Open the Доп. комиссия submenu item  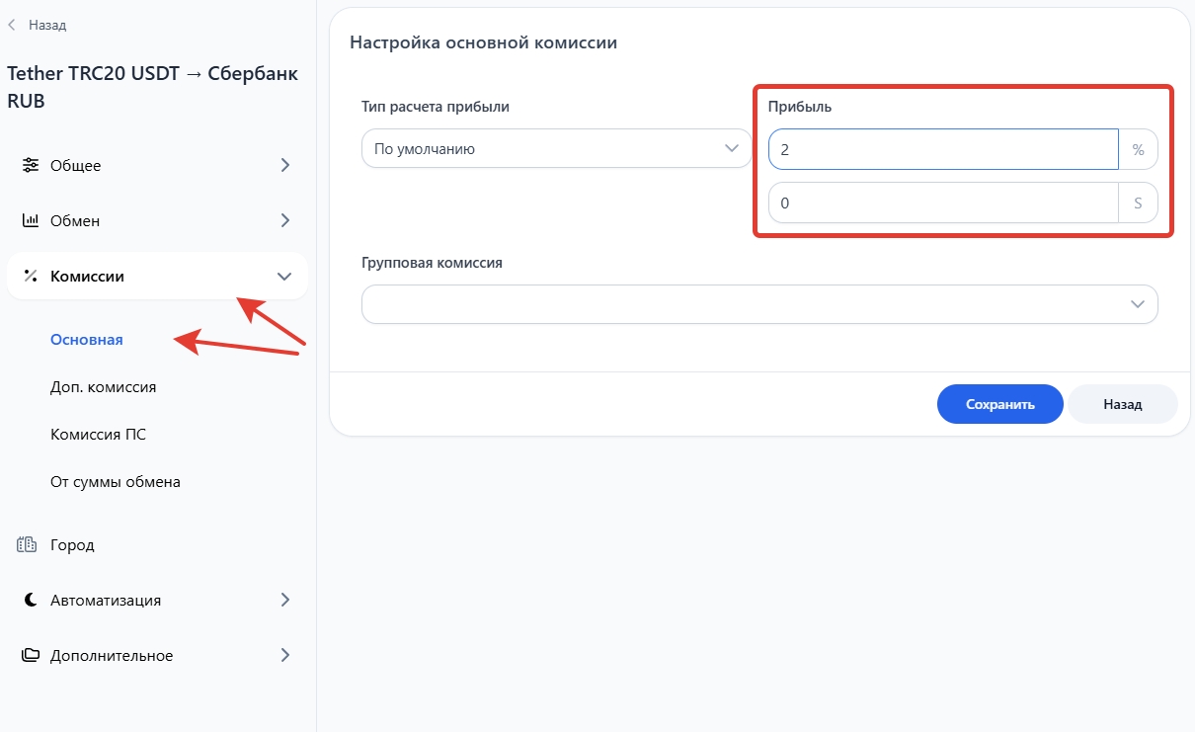click(103, 387)
